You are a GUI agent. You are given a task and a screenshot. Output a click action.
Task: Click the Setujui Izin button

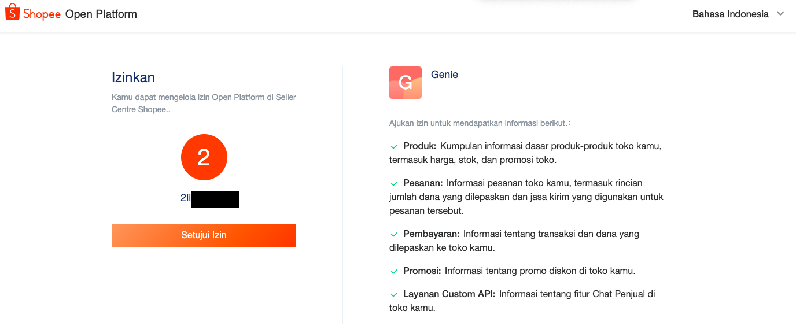pyautogui.click(x=204, y=235)
